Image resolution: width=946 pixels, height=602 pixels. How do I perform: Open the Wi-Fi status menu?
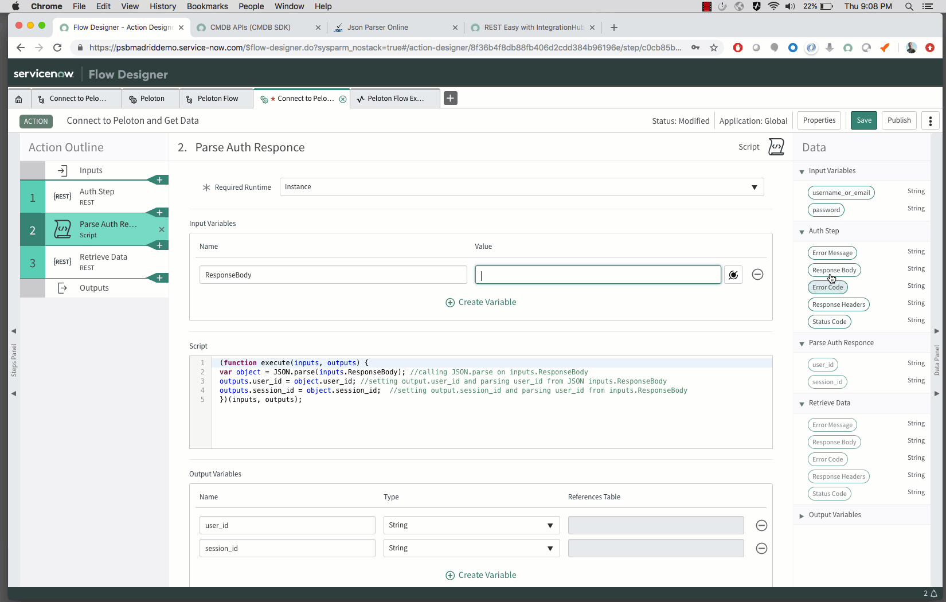[773, 6]
